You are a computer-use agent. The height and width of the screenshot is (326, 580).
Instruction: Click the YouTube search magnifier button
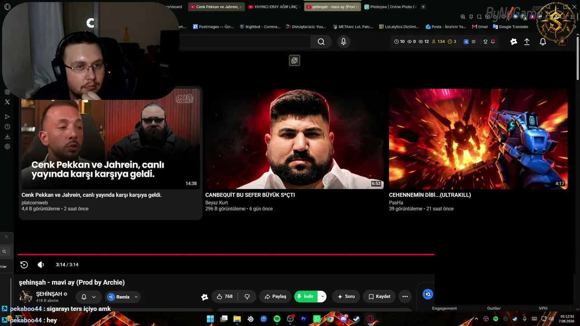point(321,42)
